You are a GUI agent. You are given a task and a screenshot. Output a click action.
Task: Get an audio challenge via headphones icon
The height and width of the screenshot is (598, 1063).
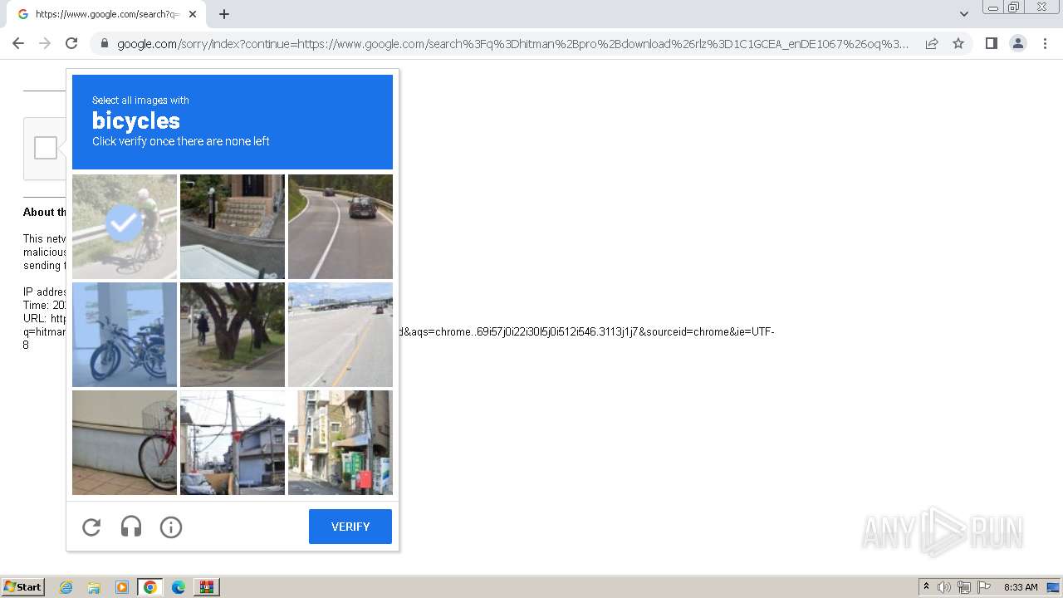coord(131,527)
